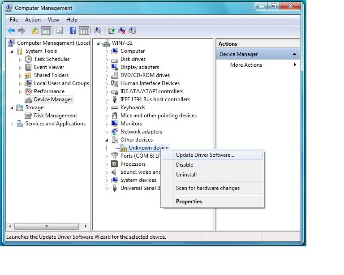Open the More Actions submenu arrow
The height and width of the screenshot is (275, 344).
click(x=295, y=64)
